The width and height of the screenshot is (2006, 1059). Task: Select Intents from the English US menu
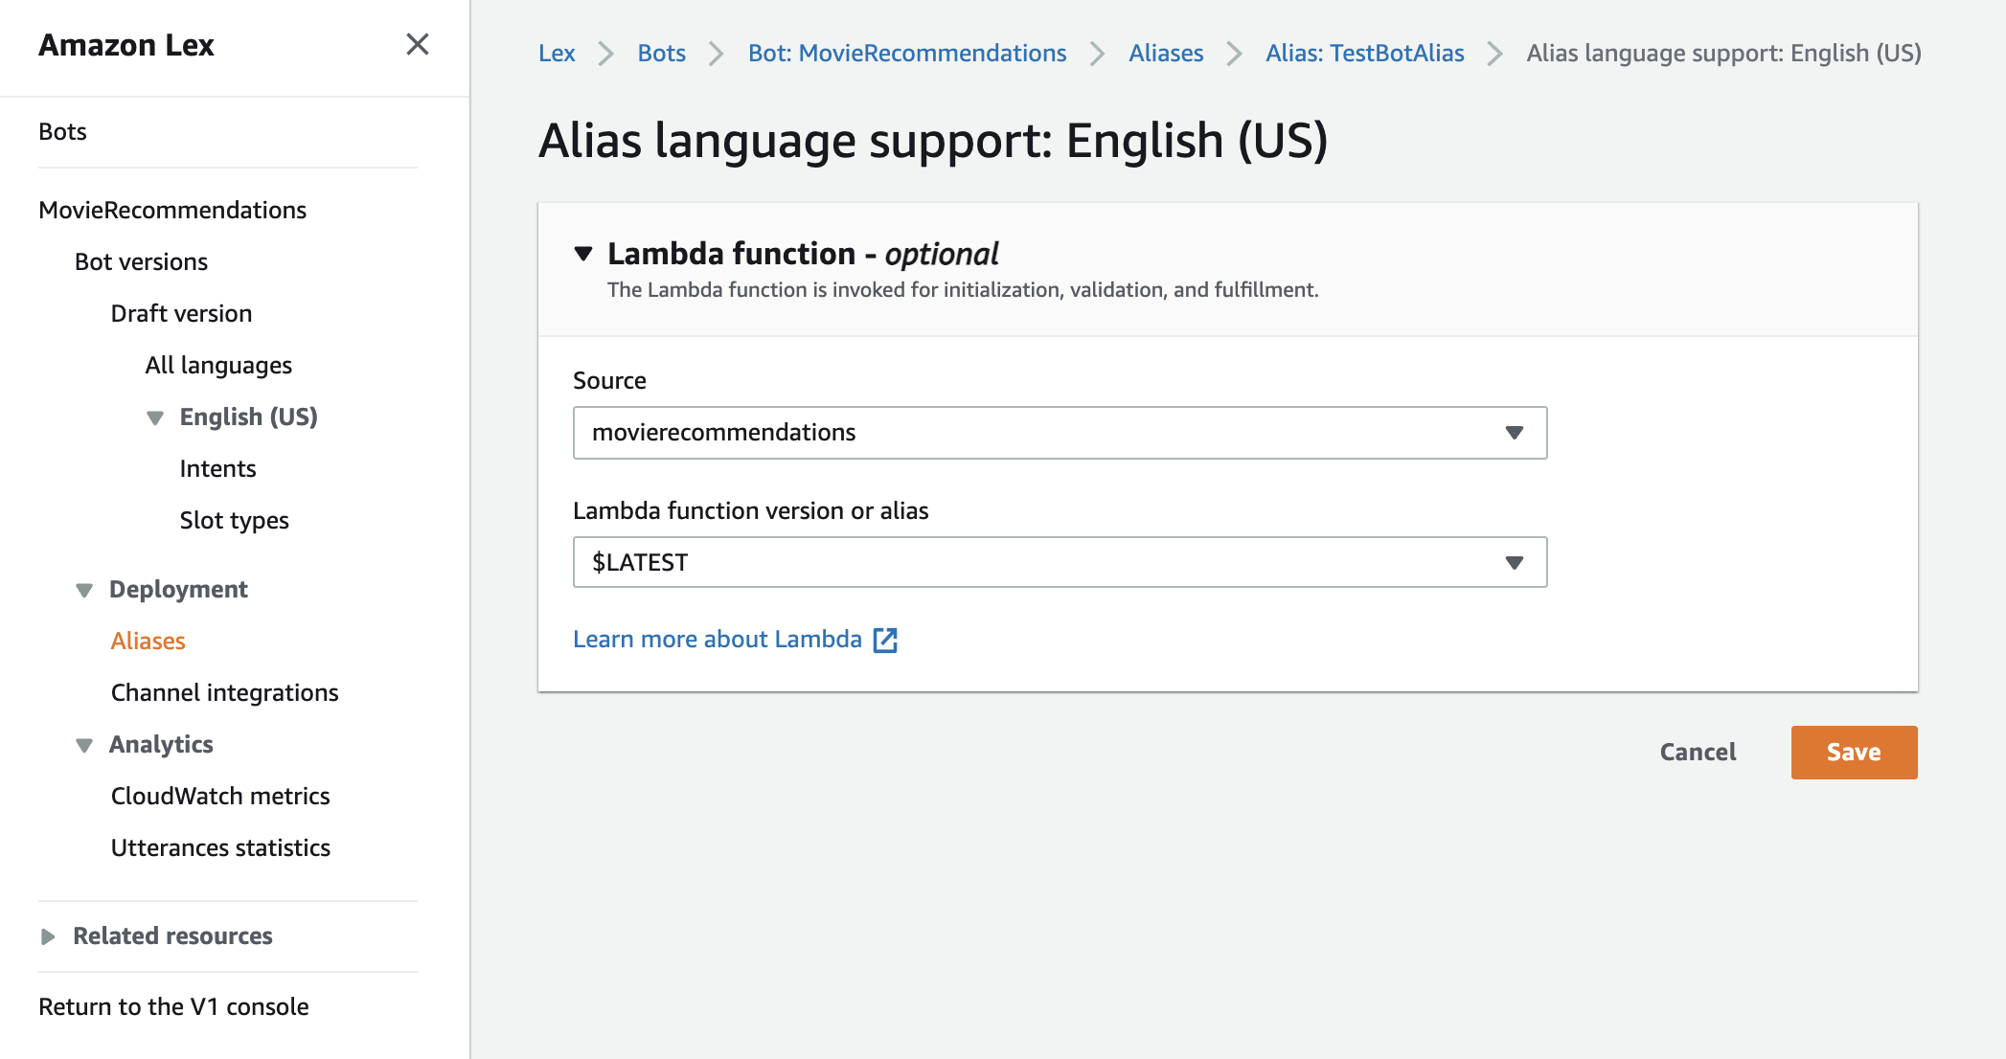217,468
